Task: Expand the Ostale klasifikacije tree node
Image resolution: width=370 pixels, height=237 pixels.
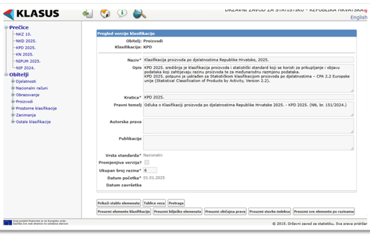Action: coord(12,122)
